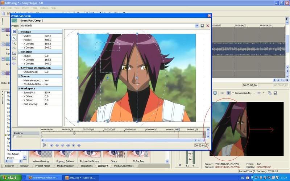Image resolution: width=290 pixels, height=181 pixels.
Task: Save preset with floppy disk icon
Action: coord(202,26)
